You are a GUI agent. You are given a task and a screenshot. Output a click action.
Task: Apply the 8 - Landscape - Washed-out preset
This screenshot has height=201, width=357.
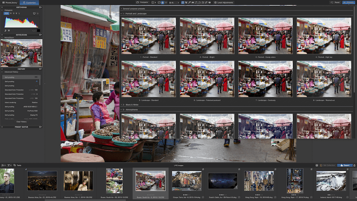coord(324,79)
